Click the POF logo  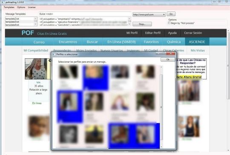coord(28,33)
